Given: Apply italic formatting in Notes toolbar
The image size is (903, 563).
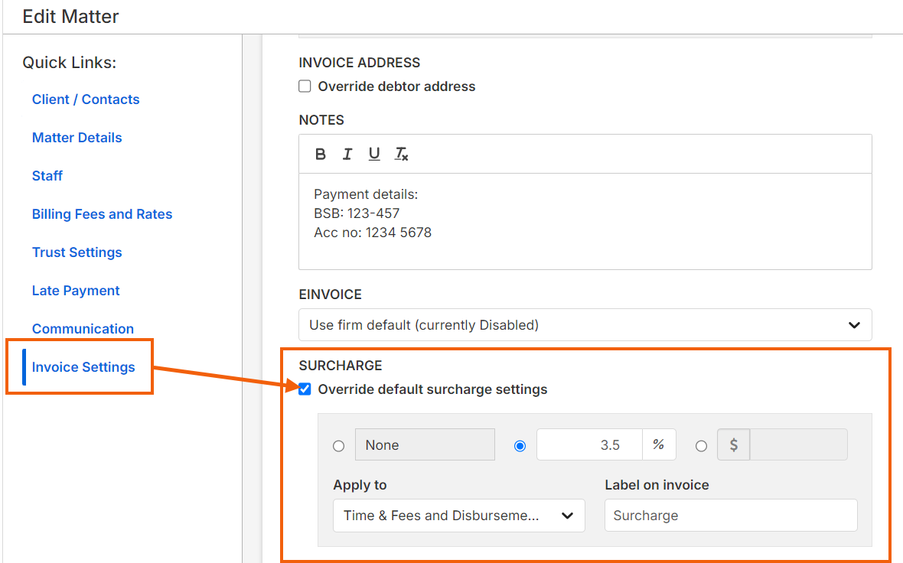Looking at the screenshot, I should coord(347,155).
